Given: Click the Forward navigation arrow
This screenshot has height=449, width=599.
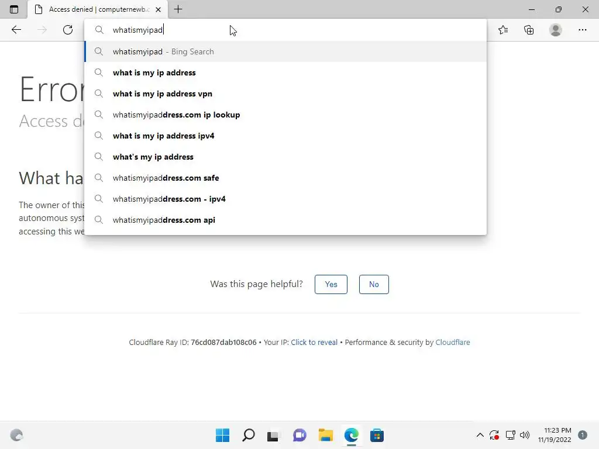Looking at the screenshot, I should tap(42, 30).
